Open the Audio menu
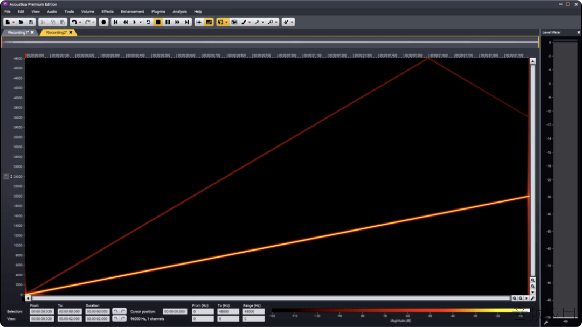The image size is (582, 327). [x=52, y=12]
